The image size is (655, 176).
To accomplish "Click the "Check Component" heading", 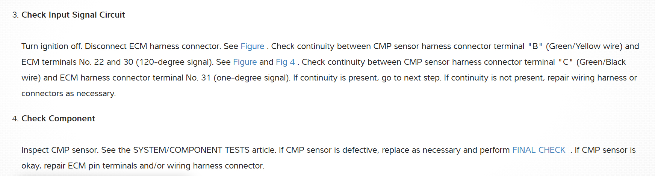I will [x=58, y=118].
